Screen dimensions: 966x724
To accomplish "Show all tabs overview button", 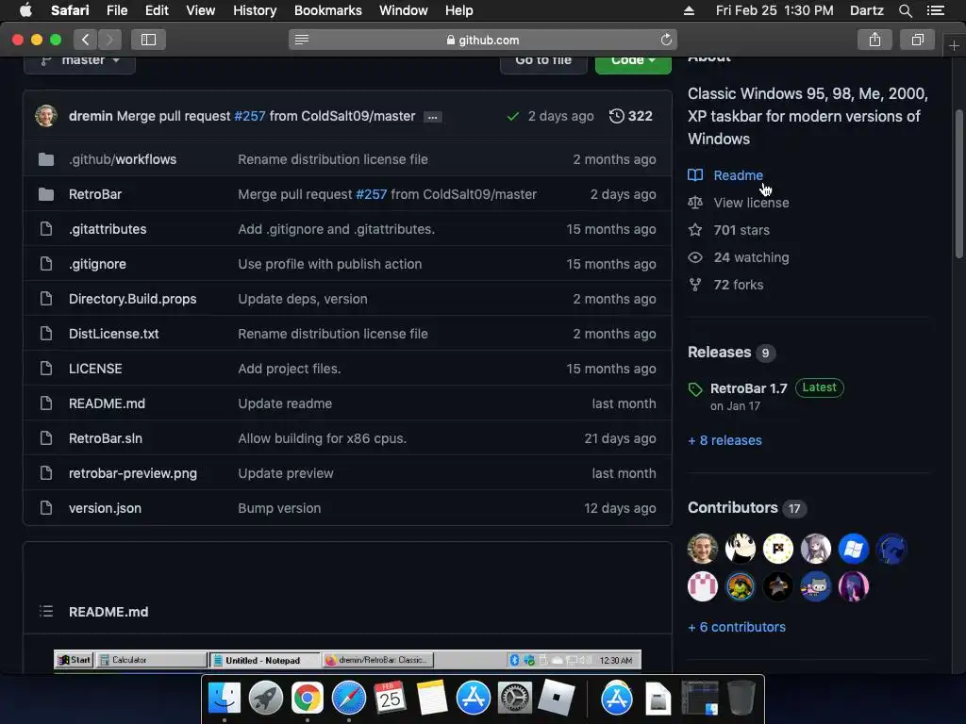I will [917, 40].
